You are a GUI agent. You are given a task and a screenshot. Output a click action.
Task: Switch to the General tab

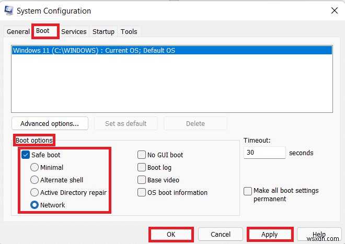[x=18, y=32]
